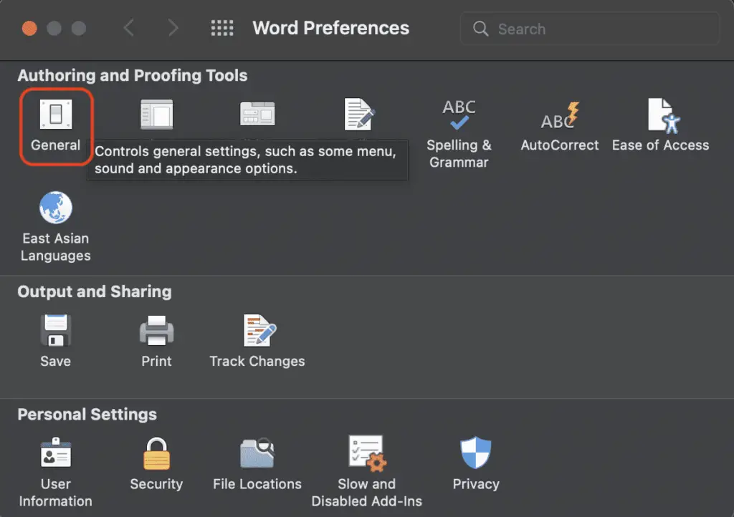
Task: Open File Locations settings
Action: pyautogui.click(x=257, y=464)
